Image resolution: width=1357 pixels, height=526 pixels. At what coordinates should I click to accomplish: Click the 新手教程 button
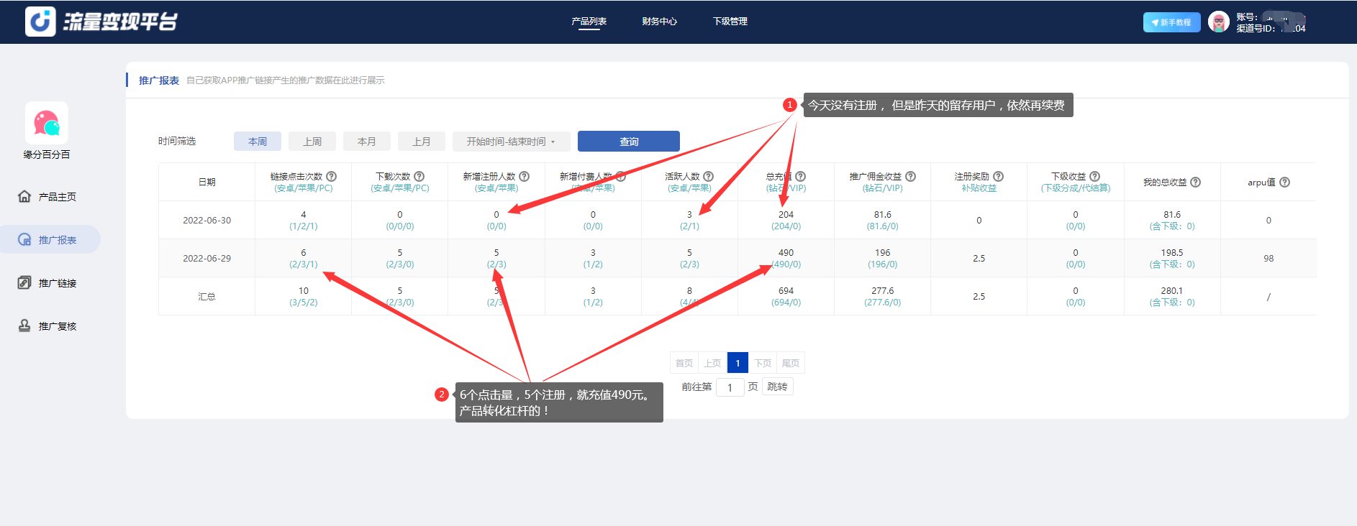(x=1172, y=22)
